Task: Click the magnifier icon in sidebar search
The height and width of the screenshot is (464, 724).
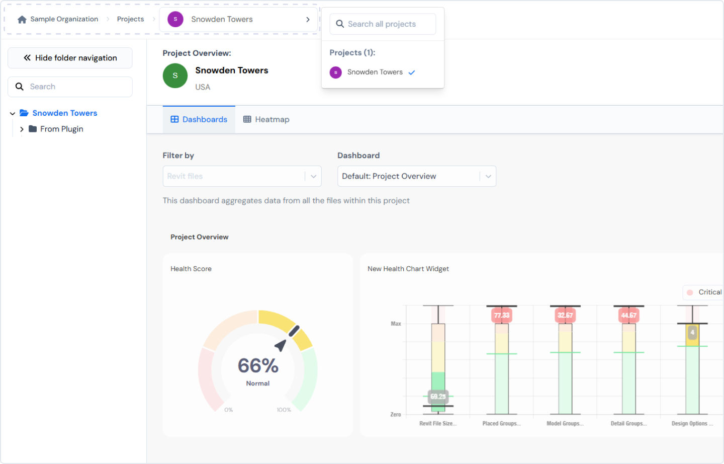Action: (x=20, y=87)
